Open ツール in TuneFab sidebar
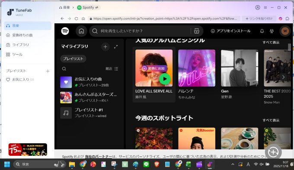 28,55
